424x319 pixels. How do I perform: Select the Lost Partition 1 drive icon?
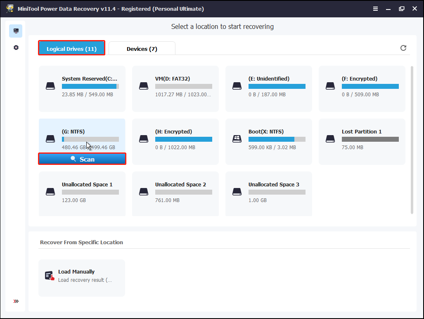[x=330, y=139]
